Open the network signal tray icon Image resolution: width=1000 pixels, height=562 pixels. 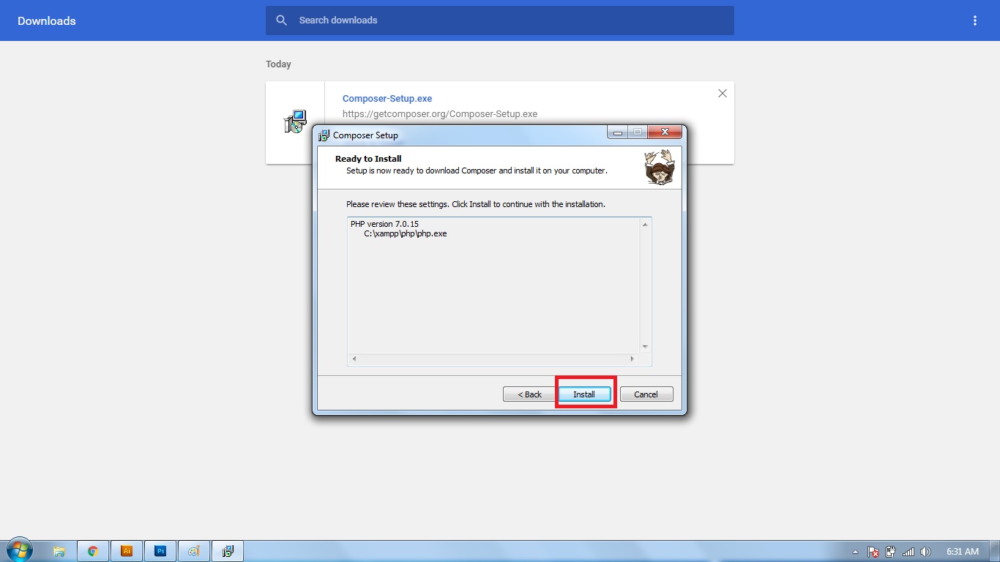(x=908, y=552)
